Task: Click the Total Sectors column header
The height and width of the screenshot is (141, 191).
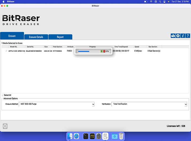Action: coord(58,47)
